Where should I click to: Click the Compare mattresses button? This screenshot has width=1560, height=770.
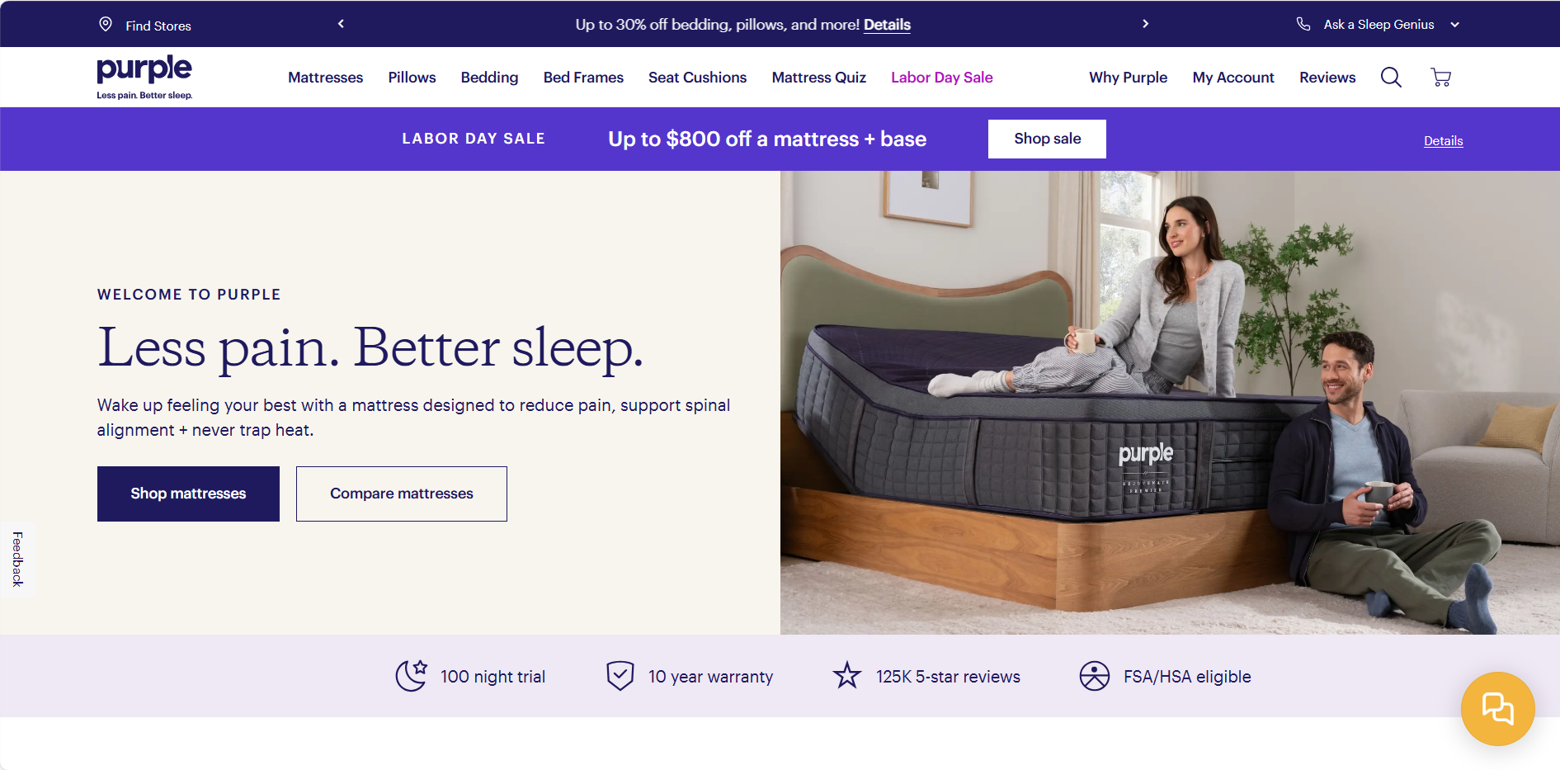click(402, 494)
